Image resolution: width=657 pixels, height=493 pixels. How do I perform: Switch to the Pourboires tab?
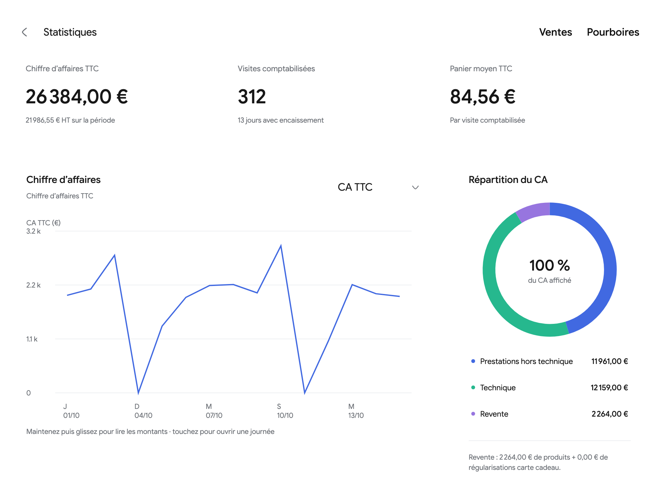(x=613, y=32)
